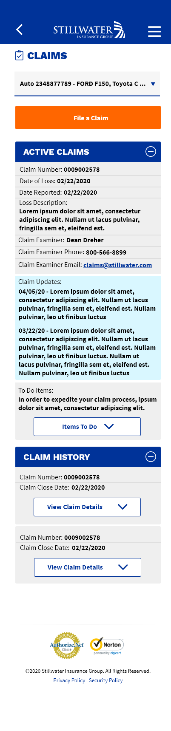Click the examiner phone number 800-566-8899
Viewport: 171px width, 731px height.
[x=106, y=252]
